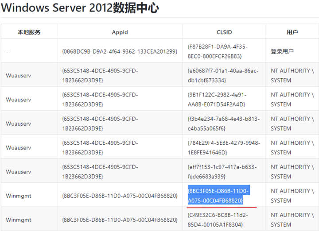Click the AppId in the 784E29F4 row
The height and width of the screenshot is (231, 319).
[100, 147]
